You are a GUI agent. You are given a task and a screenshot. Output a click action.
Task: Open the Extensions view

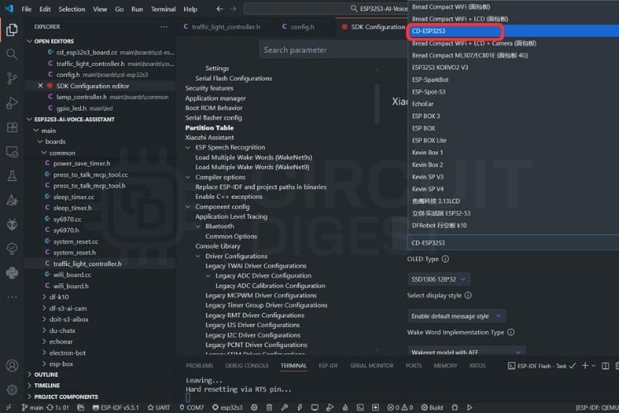click(x=12, y=127)
